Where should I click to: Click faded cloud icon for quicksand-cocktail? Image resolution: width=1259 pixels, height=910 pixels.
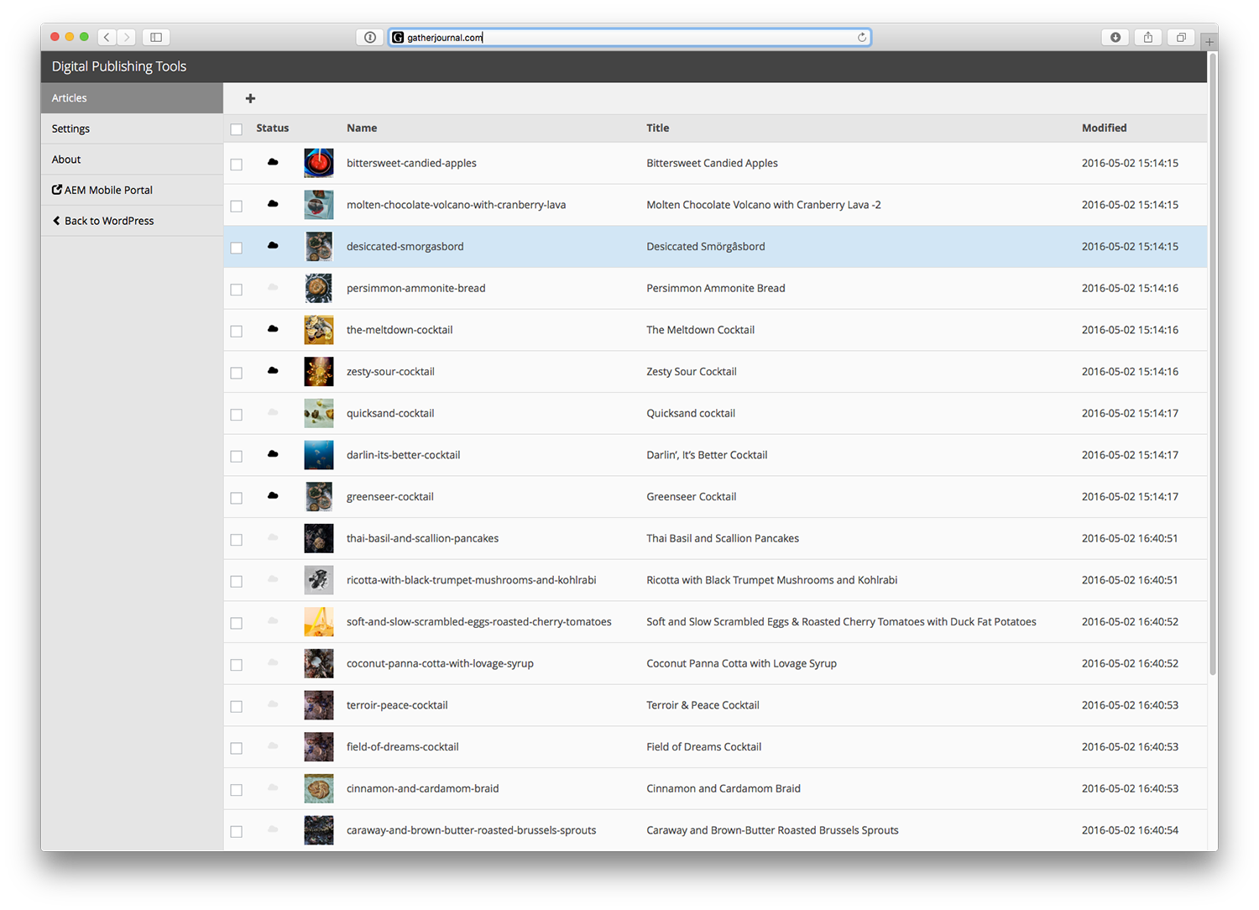pyautogui.click(x=273, y=412)
